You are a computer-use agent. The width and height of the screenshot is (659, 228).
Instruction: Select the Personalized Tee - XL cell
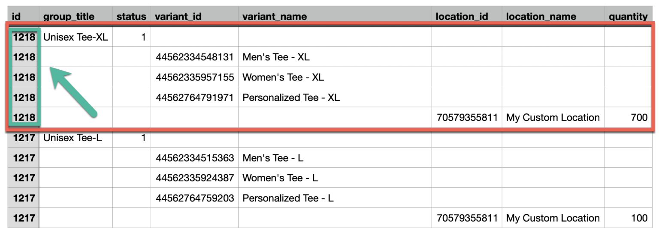291,98
